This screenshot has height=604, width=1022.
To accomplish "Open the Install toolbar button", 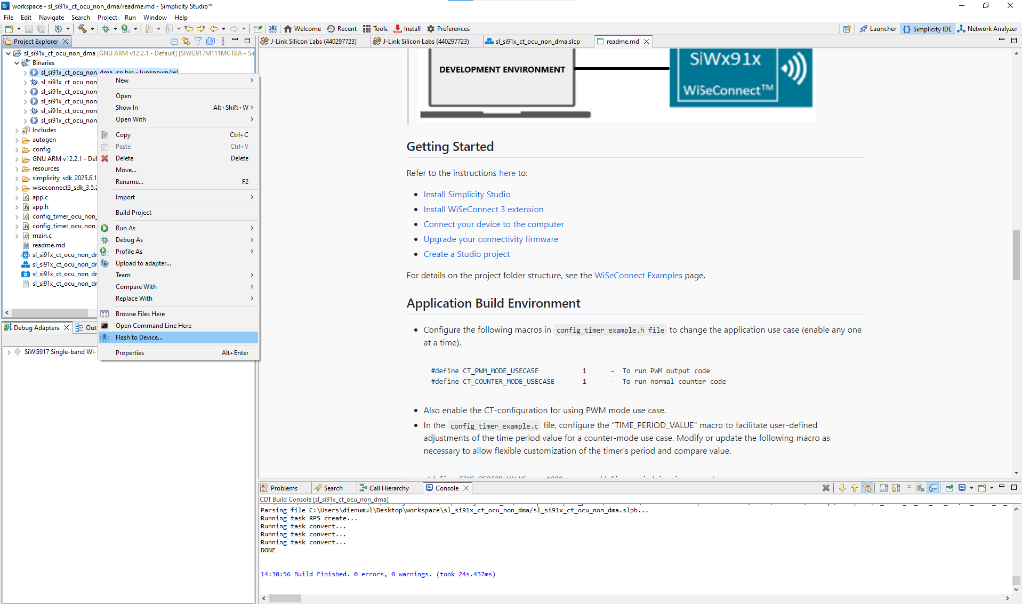I will click(407, 29).
